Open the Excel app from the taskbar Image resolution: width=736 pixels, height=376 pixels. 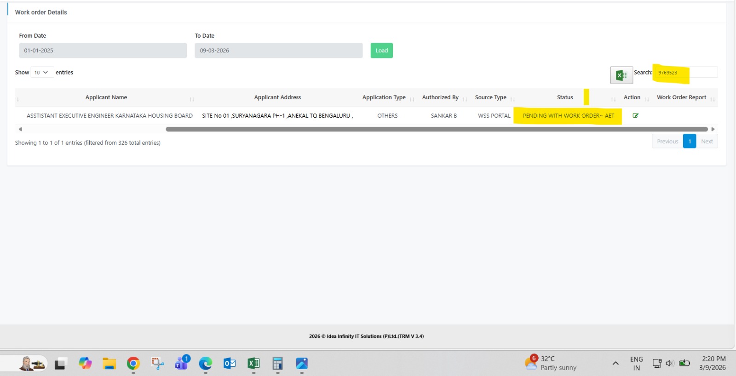pos(253,364)
